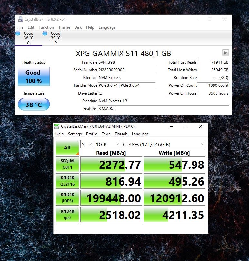Close the CrystalDiskMark window

[201, 126]
